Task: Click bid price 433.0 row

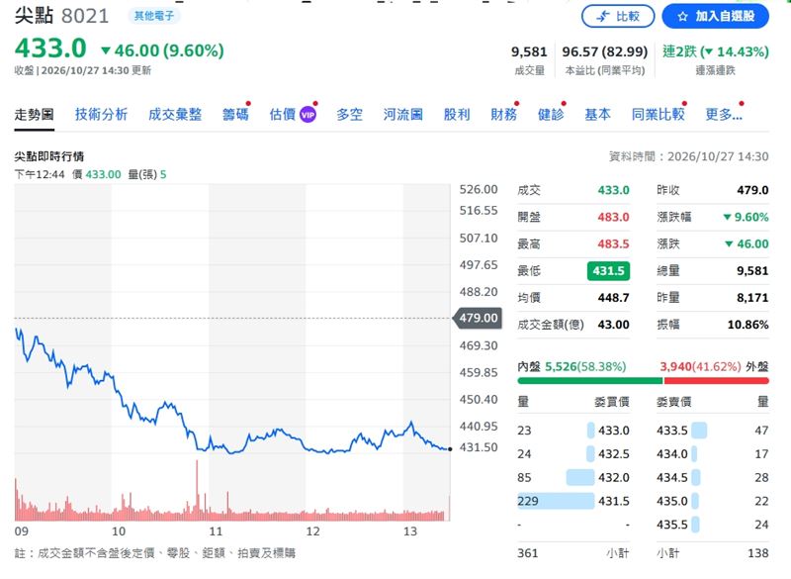Action: coord(573,431)
